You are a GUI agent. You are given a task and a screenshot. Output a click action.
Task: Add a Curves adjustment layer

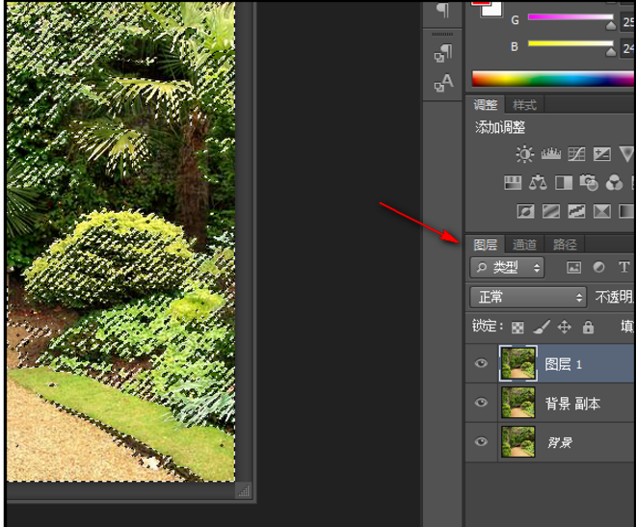click(x=576, y=154)
